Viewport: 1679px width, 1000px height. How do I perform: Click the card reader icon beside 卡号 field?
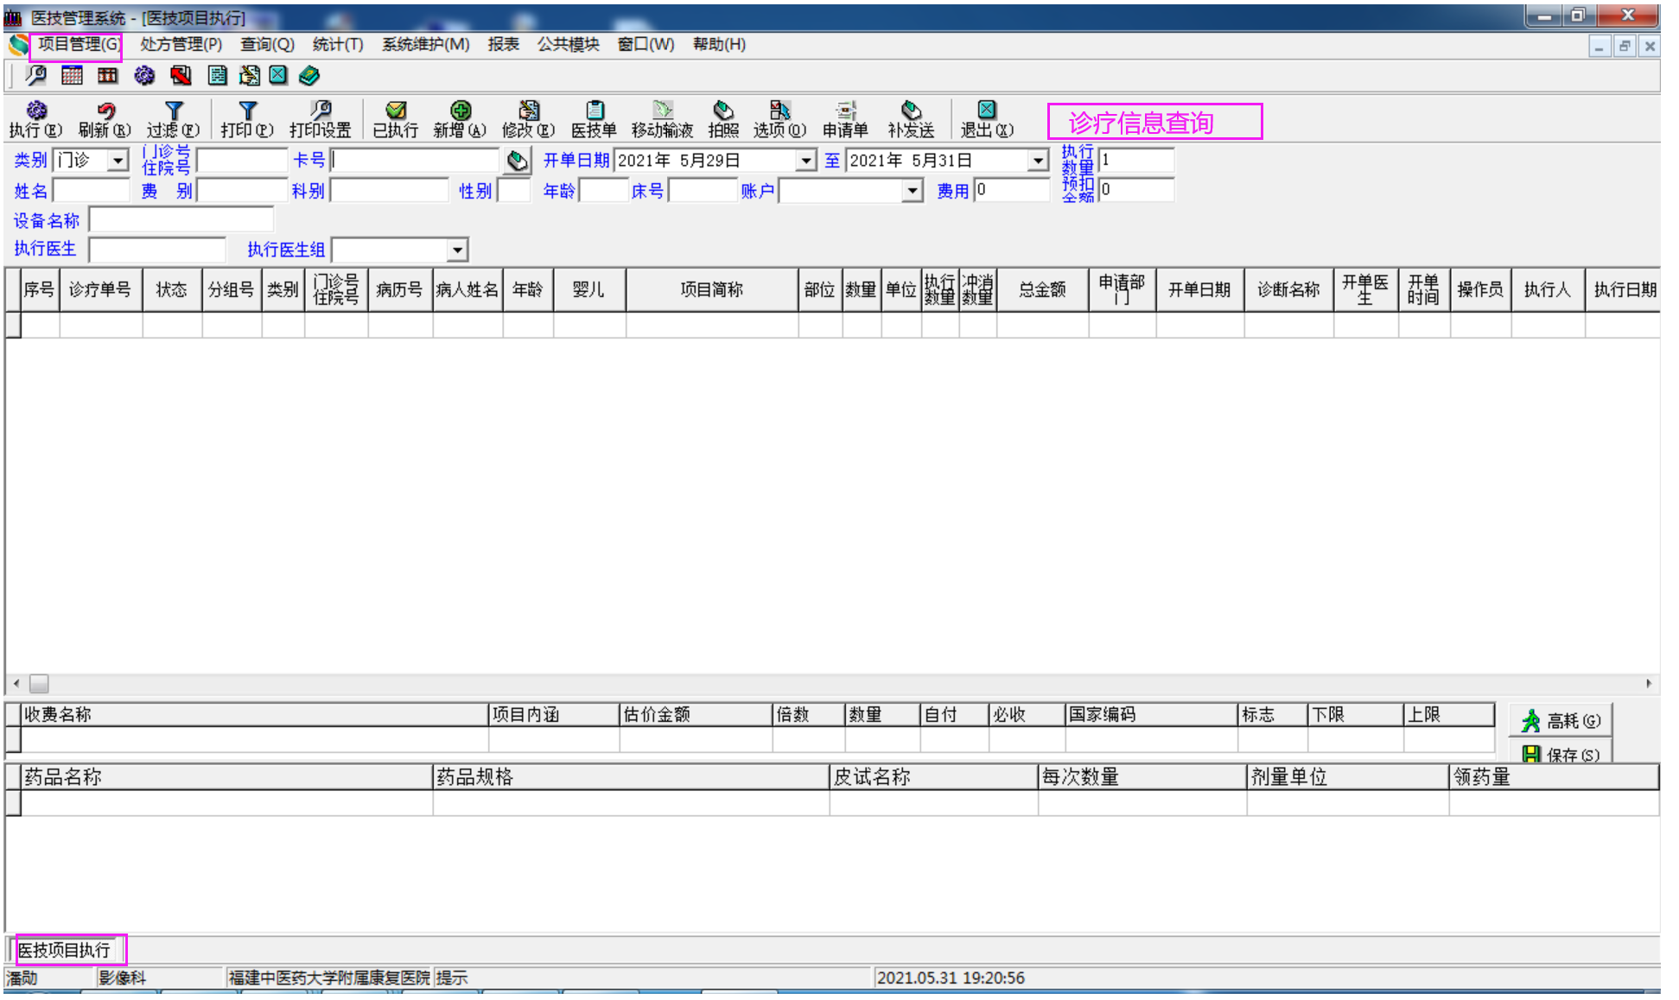tap(517, 161)
